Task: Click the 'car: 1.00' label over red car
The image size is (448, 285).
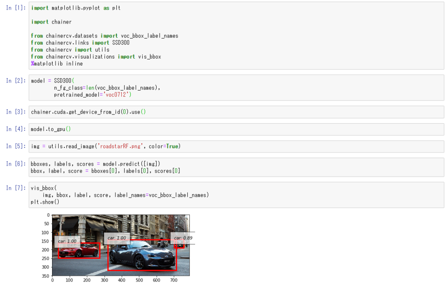Action: point(67,241)
